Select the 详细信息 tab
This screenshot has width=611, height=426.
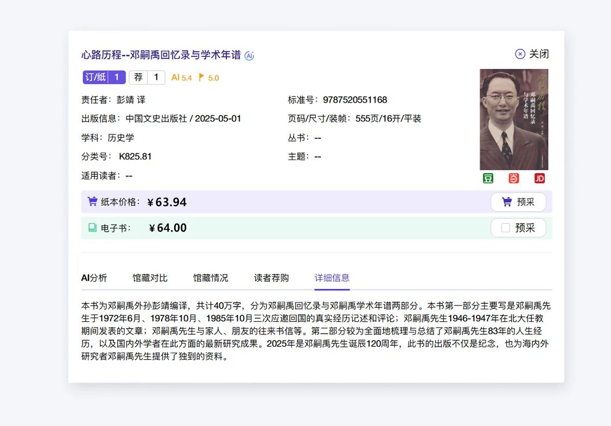[x=332, y=278]
